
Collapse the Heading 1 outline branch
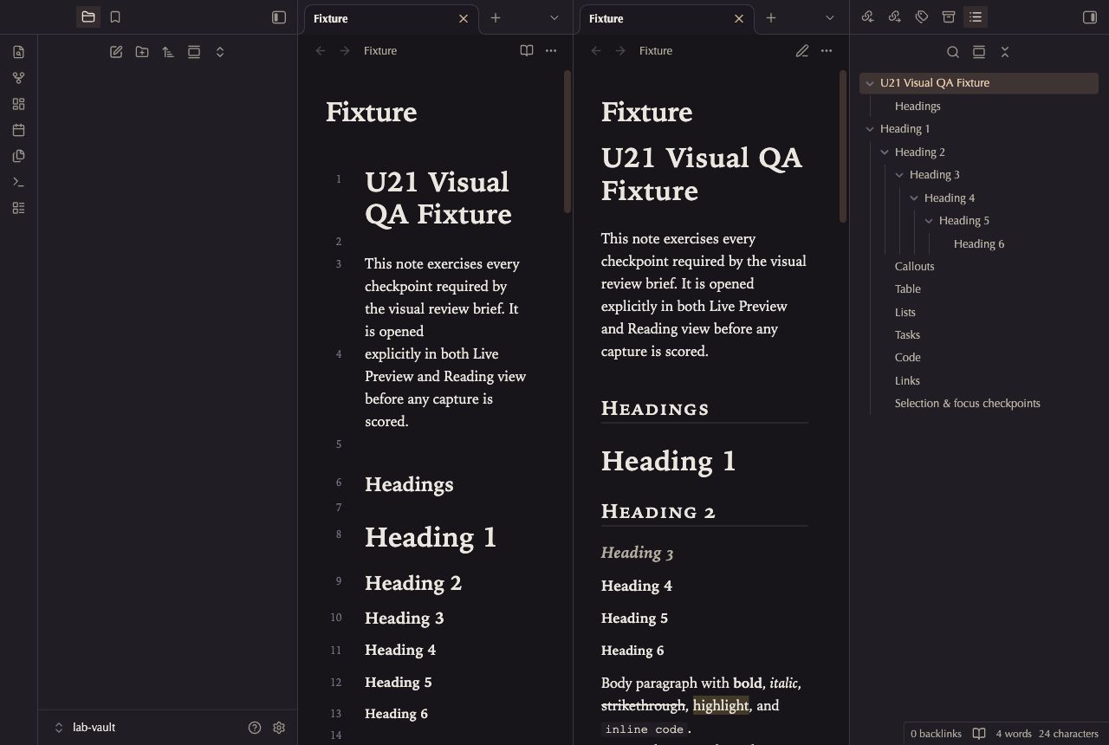(x=870, y=129)
